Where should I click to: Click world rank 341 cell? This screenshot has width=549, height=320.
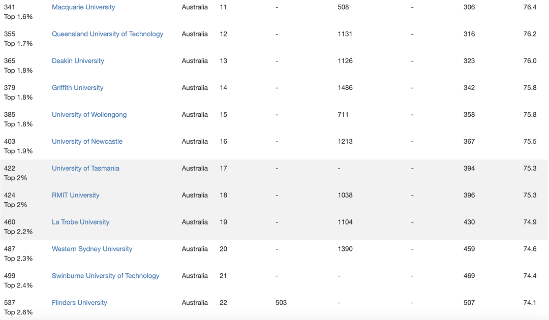(10, 7)
